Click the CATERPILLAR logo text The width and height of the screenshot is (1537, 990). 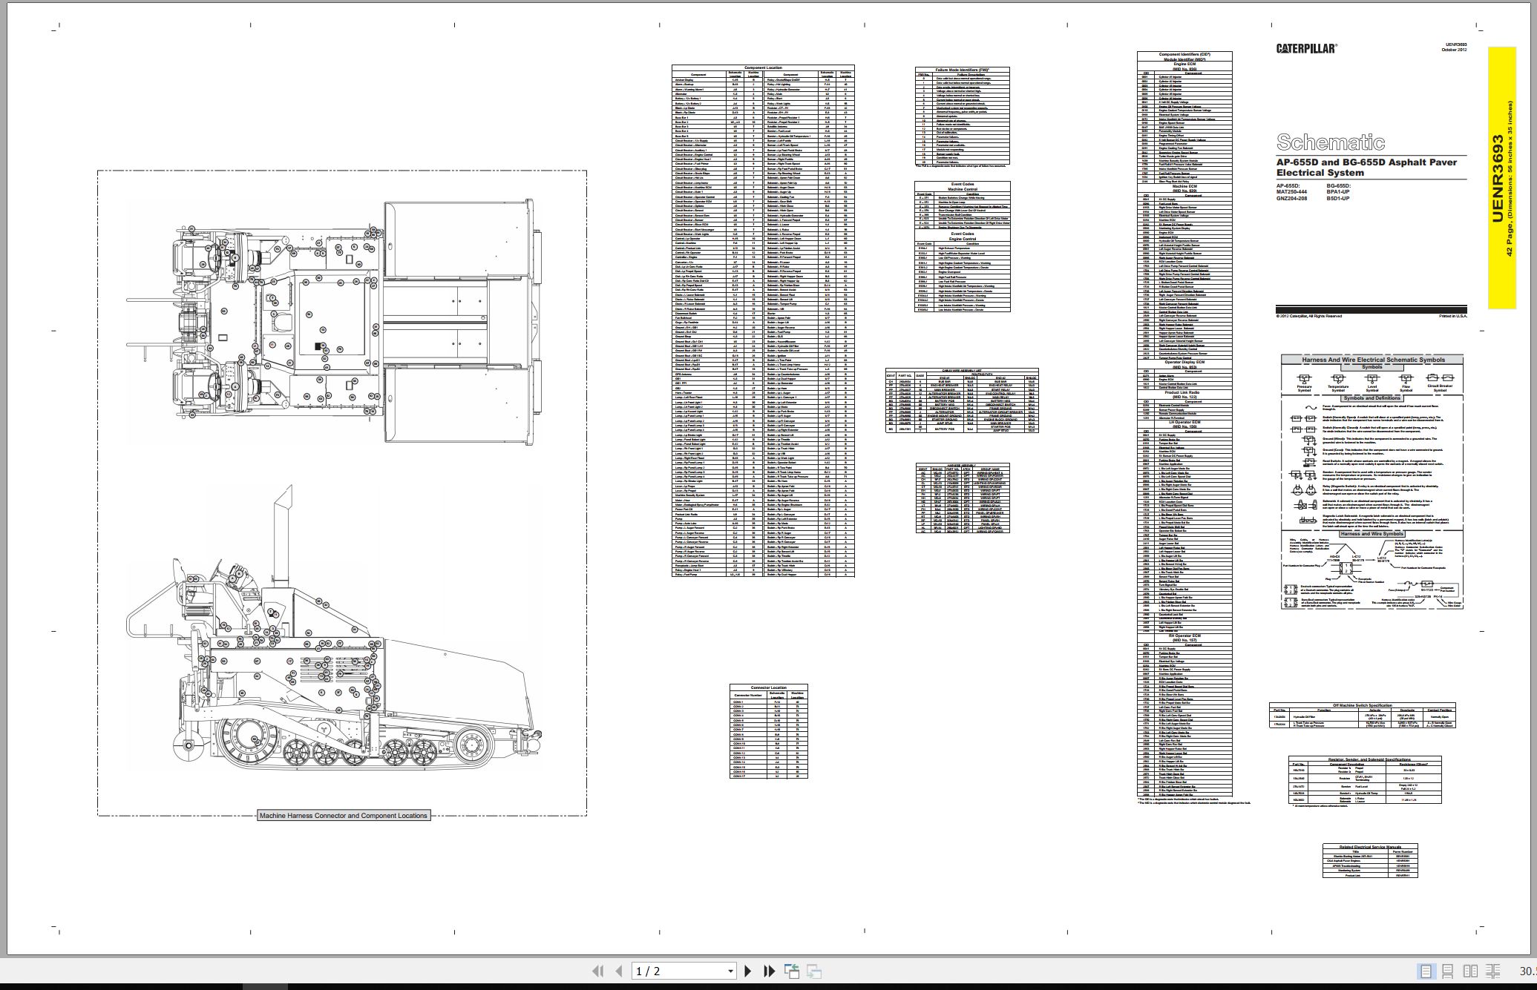coord(1306,48)
